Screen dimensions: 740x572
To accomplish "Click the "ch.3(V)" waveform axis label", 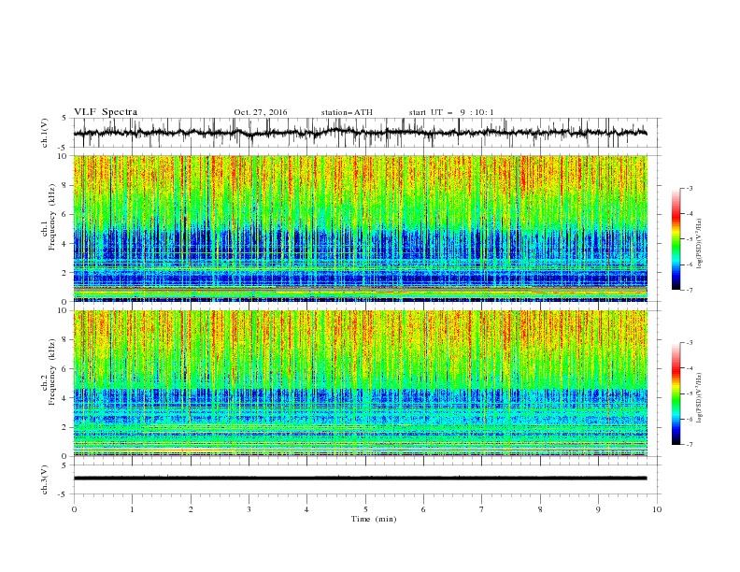I will tap(45, 479).
